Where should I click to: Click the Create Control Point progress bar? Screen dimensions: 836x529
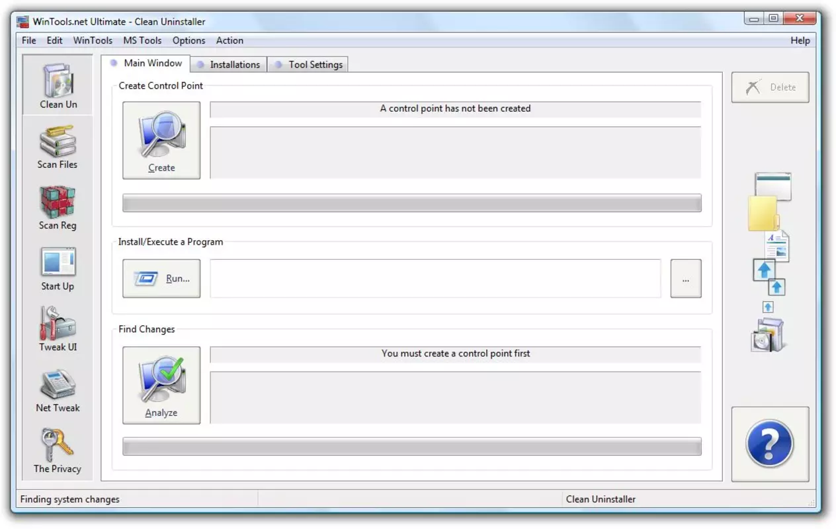[x=412, y=203]
